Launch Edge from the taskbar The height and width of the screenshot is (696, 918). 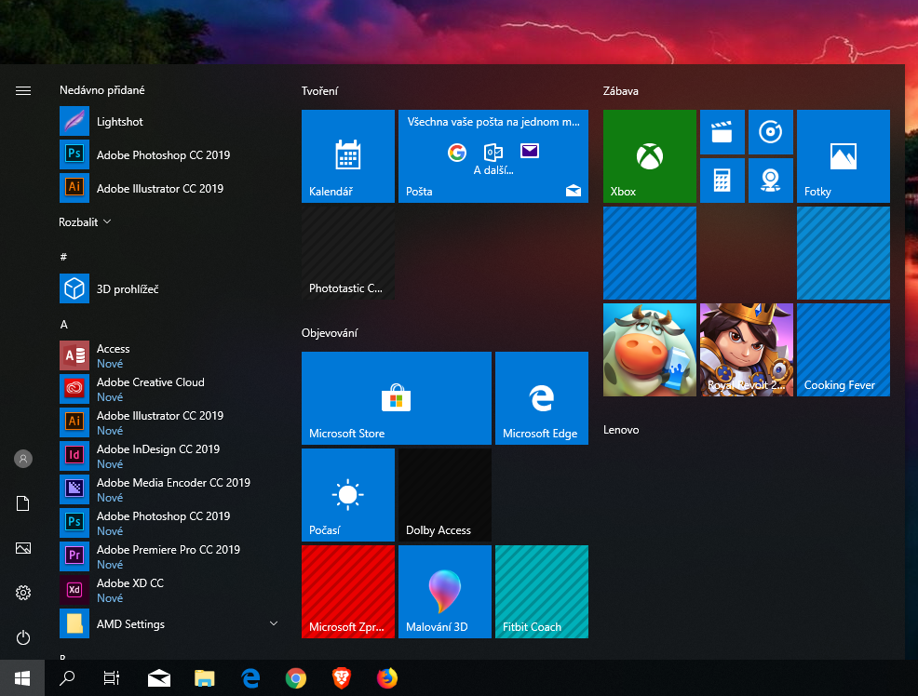coord(250,678)
